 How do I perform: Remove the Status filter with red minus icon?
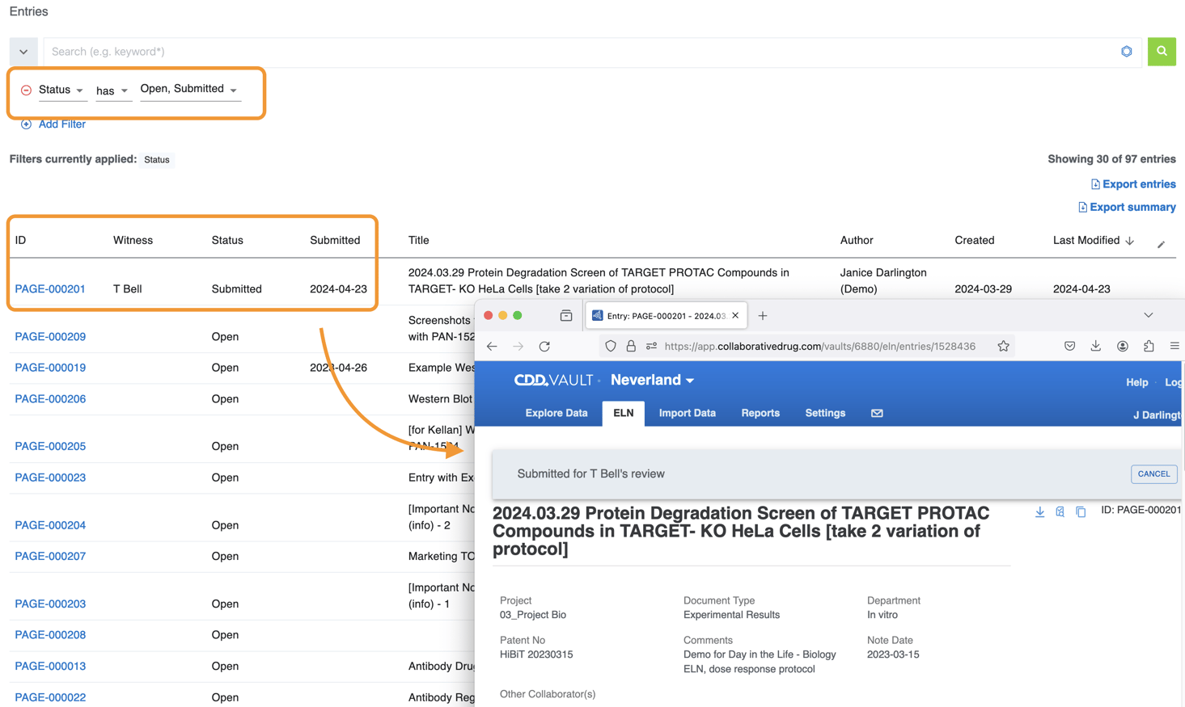(x=26, y=90)
